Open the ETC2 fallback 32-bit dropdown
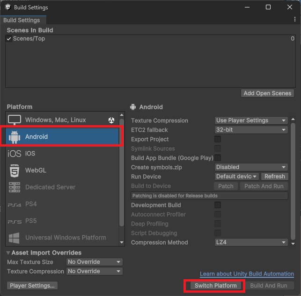 251,130
